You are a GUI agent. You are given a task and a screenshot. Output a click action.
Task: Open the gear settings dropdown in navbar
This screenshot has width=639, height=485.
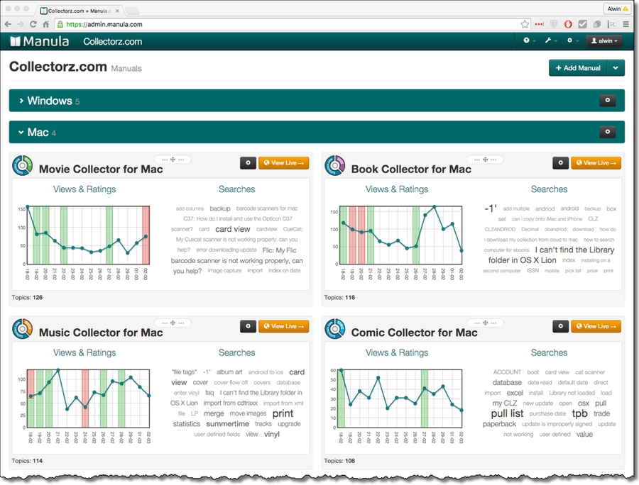pos(572,41)
